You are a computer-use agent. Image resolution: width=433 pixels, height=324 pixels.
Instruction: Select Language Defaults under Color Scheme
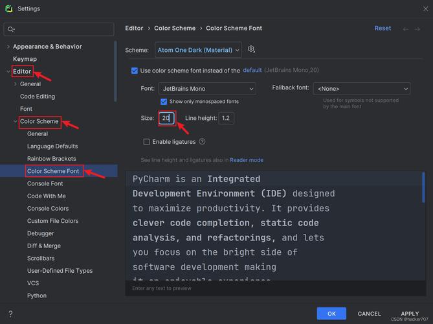click(x=52, y=146)
